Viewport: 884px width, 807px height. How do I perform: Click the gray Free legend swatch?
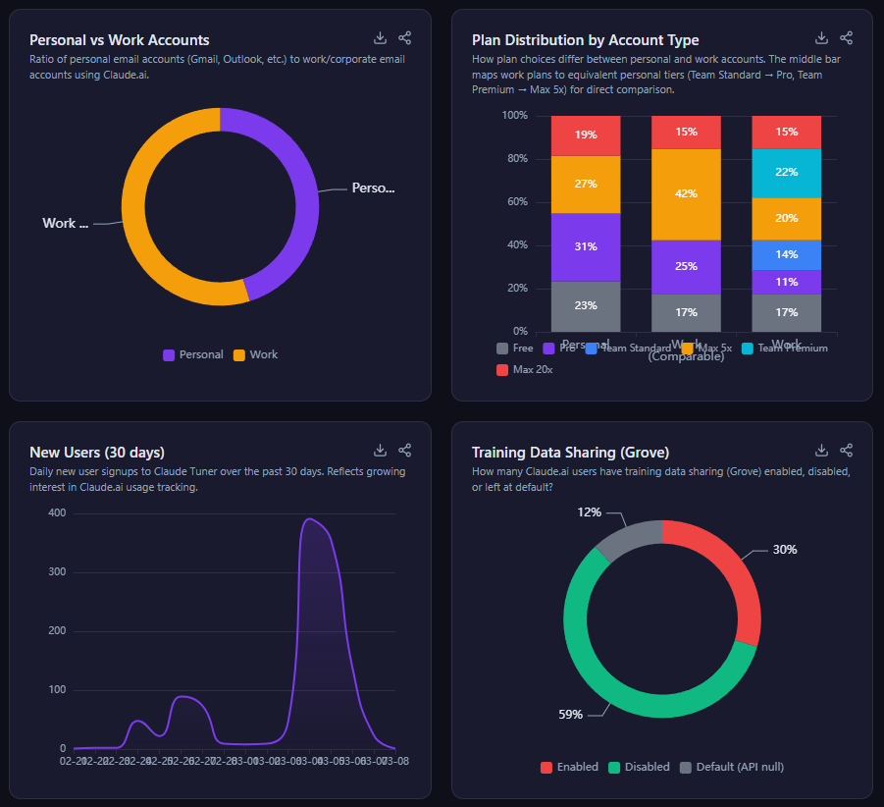(502, 349)
